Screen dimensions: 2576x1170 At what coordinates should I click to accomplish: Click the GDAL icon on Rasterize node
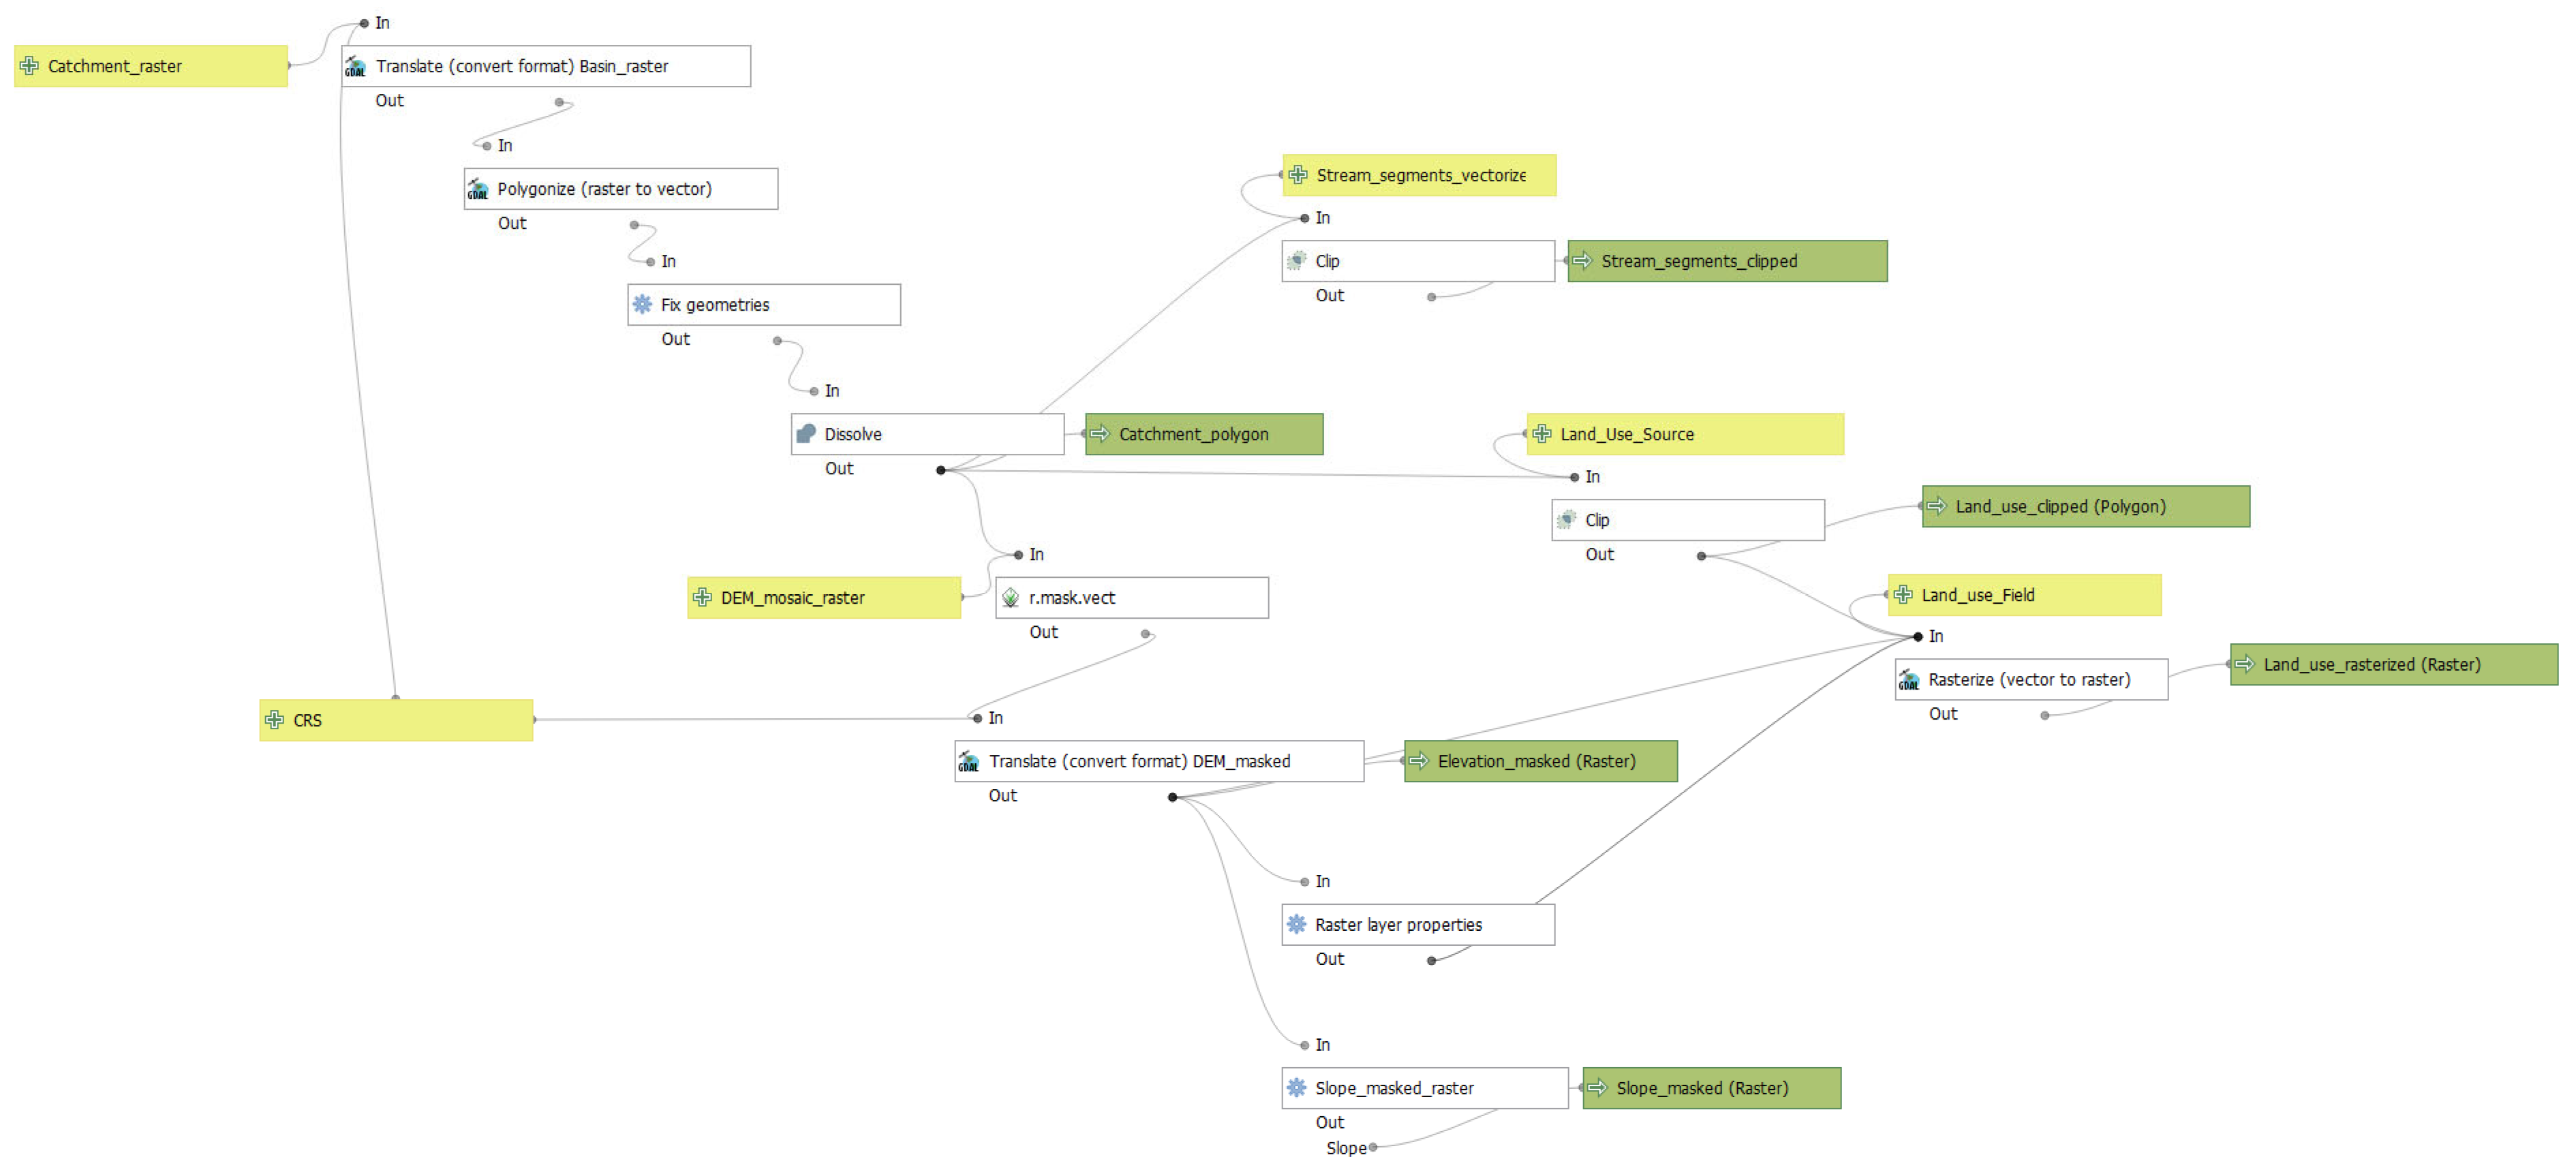pyautogui.click(x=1909, y=680)
